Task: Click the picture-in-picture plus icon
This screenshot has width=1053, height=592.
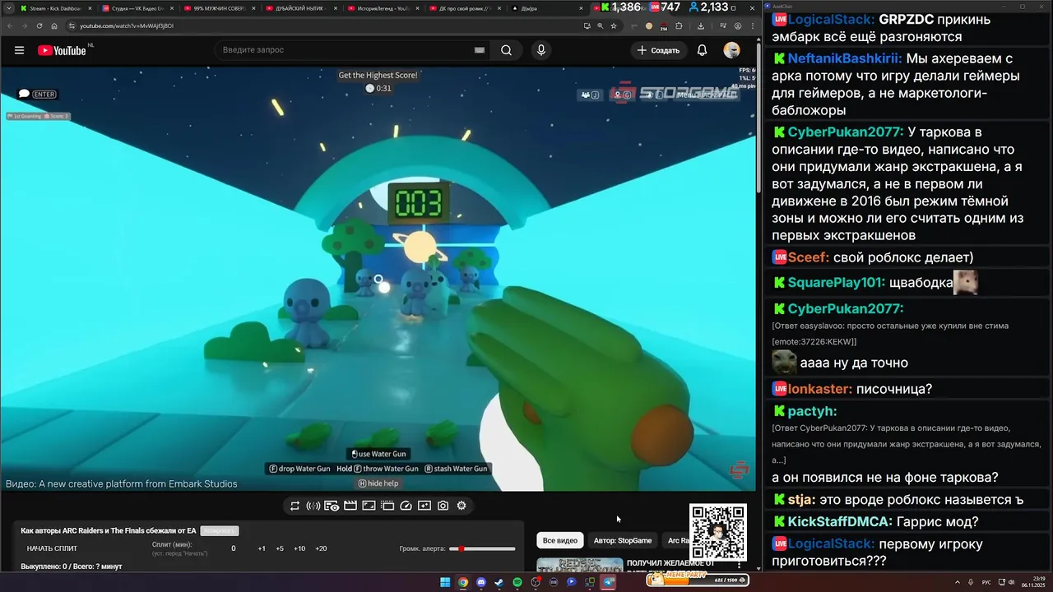Action: coord(424,506)
